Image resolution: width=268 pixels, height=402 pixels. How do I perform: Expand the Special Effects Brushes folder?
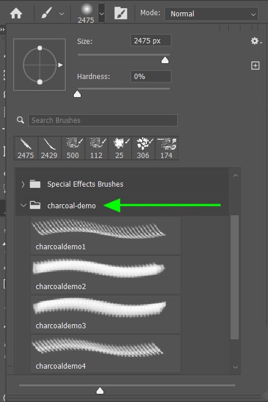coord(23,184)
